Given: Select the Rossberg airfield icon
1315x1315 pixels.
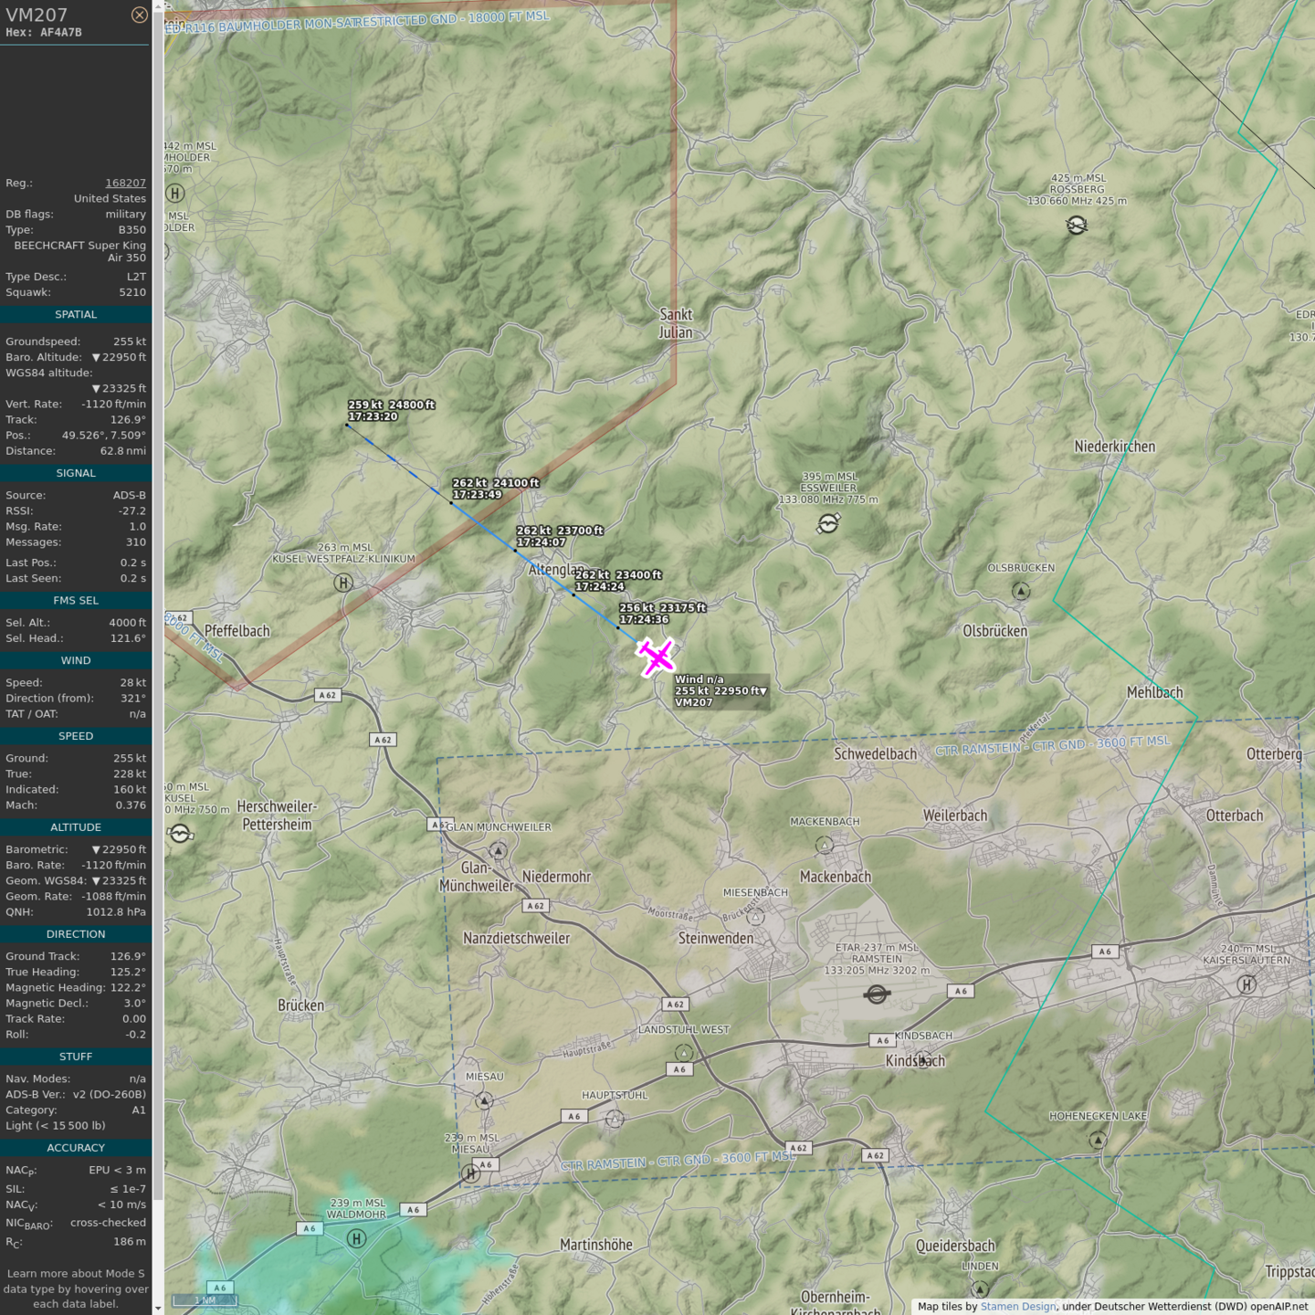Looking at the screenshot, I should 1077,225.
